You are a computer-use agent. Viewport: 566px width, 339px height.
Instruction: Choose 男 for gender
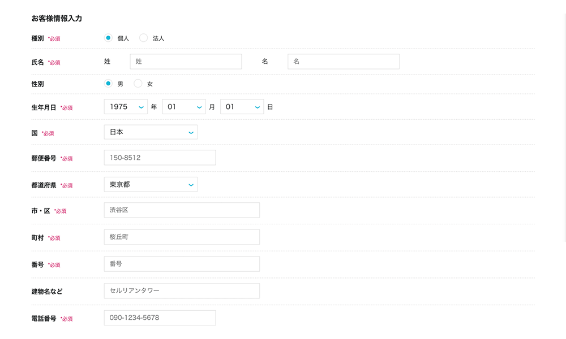click(108, 84)
